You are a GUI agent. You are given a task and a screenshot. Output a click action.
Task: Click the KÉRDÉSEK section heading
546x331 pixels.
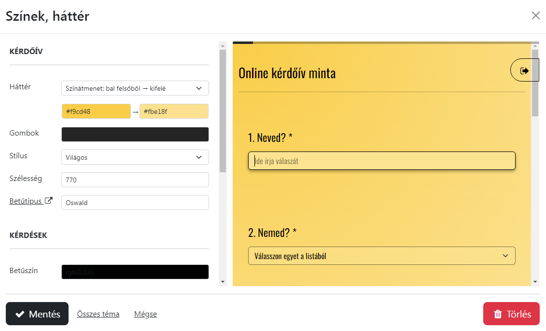(28, 235)
